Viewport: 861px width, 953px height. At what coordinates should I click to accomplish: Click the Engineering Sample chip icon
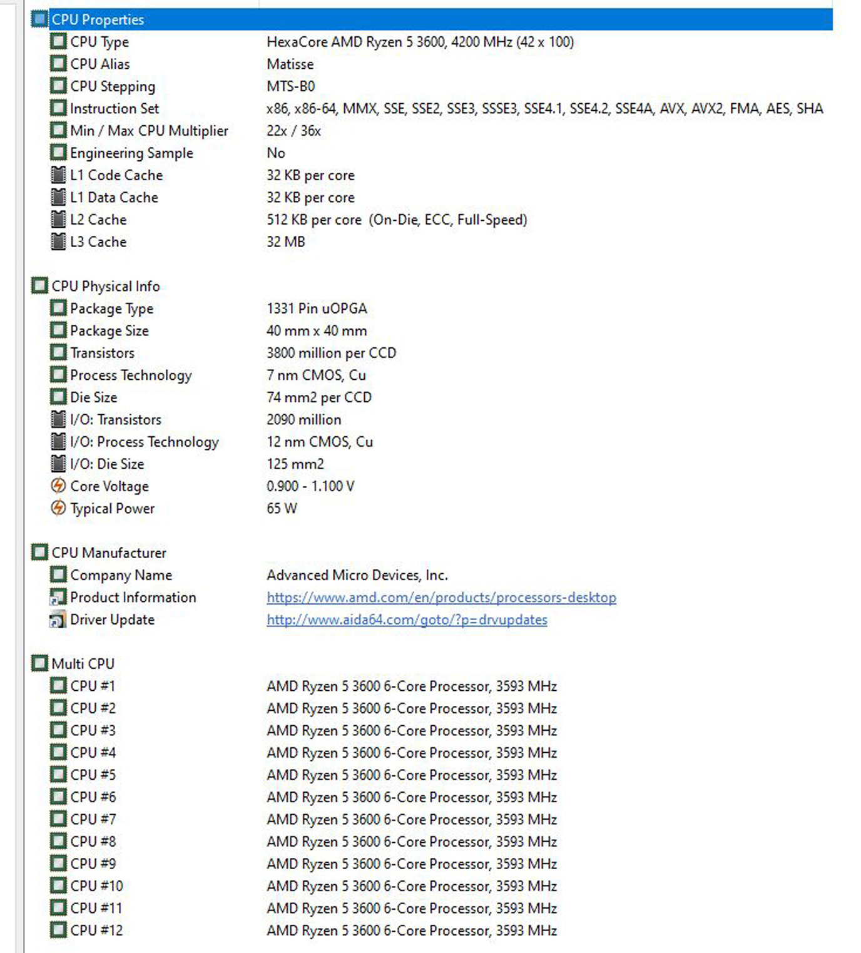[x=58, y=152]
